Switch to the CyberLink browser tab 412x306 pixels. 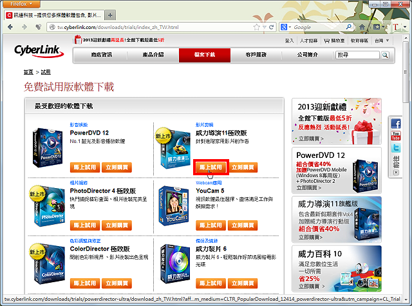(x=54, y=15)
